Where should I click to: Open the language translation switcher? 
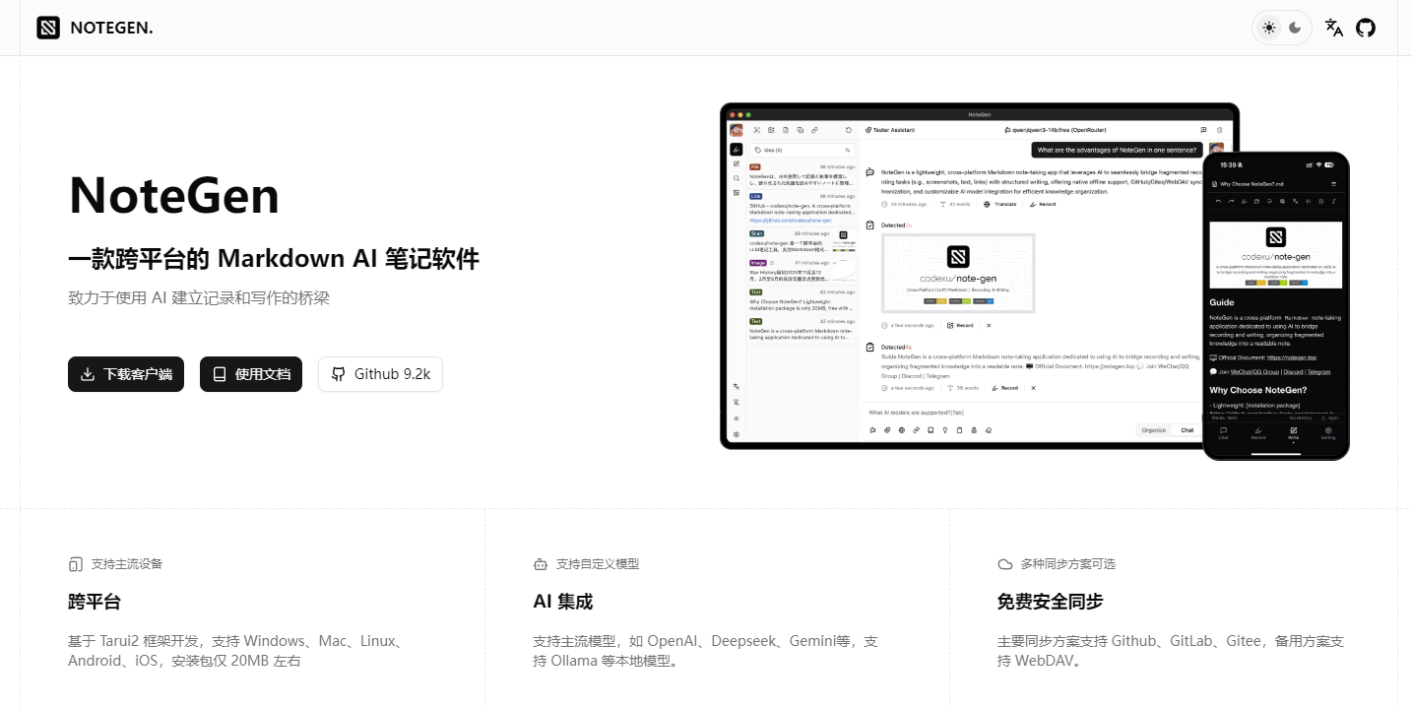tap(1334, 28)
